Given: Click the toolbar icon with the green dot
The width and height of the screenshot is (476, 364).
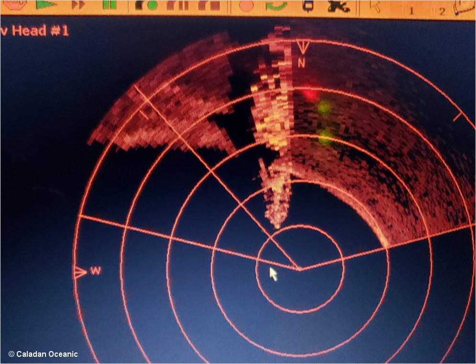Looking at the screenshot, I should pyautogui.click(x=147, y=5).
